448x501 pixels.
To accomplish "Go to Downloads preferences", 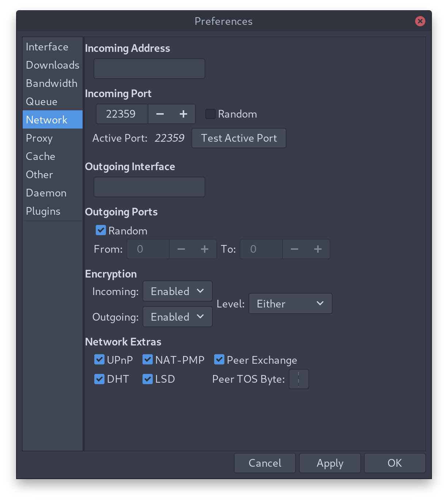I will (x=53, y=65).
